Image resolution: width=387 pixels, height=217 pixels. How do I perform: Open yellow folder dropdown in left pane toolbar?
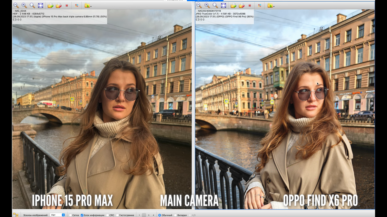coord(88,5)
